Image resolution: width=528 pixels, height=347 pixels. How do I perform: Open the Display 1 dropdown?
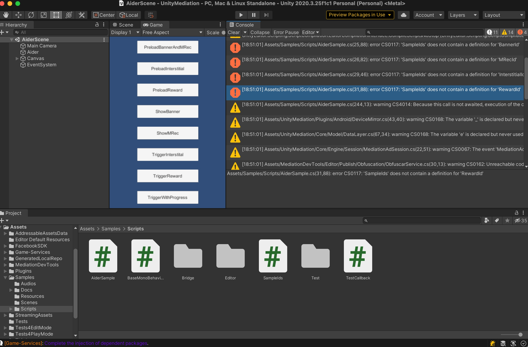pos(125,32)
